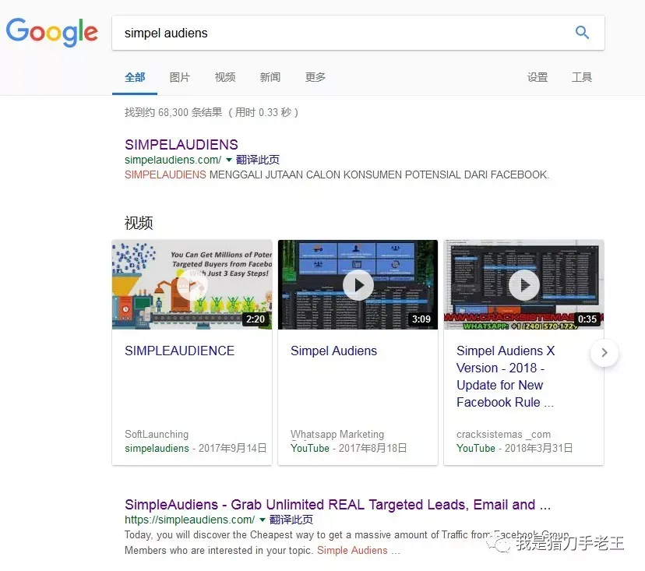645x571 pixels.
Task: Open the Simpel Audiens video title
Action: (333, 351)
